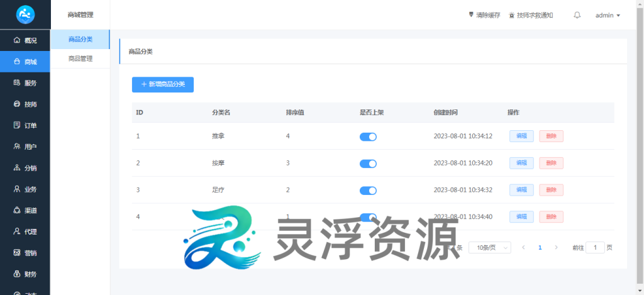Switch to 商品分类 submenu tab

pyautogui.click(x=80, y=40)
